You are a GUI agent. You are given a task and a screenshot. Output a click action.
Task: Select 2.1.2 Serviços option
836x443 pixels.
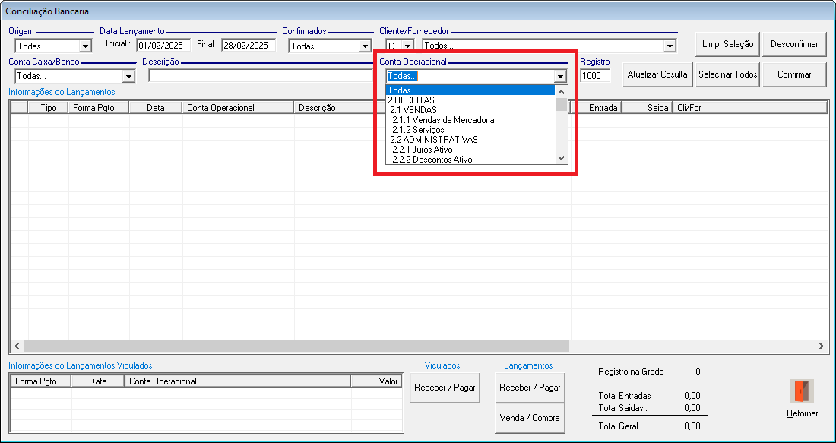(418, 130)
